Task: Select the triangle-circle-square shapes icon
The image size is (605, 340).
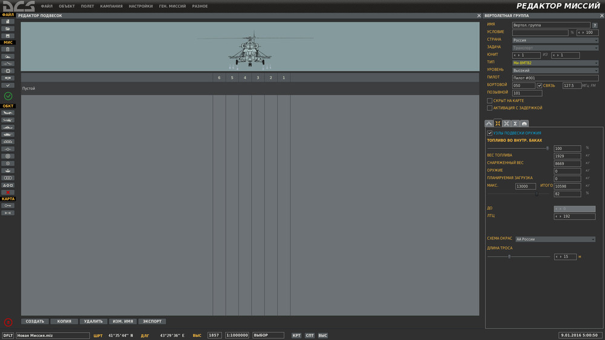Action: point(8,185)
